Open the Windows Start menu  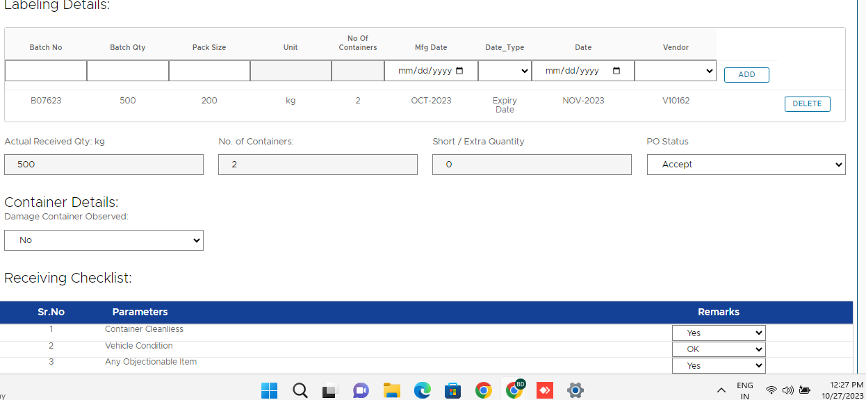[269, 390]
